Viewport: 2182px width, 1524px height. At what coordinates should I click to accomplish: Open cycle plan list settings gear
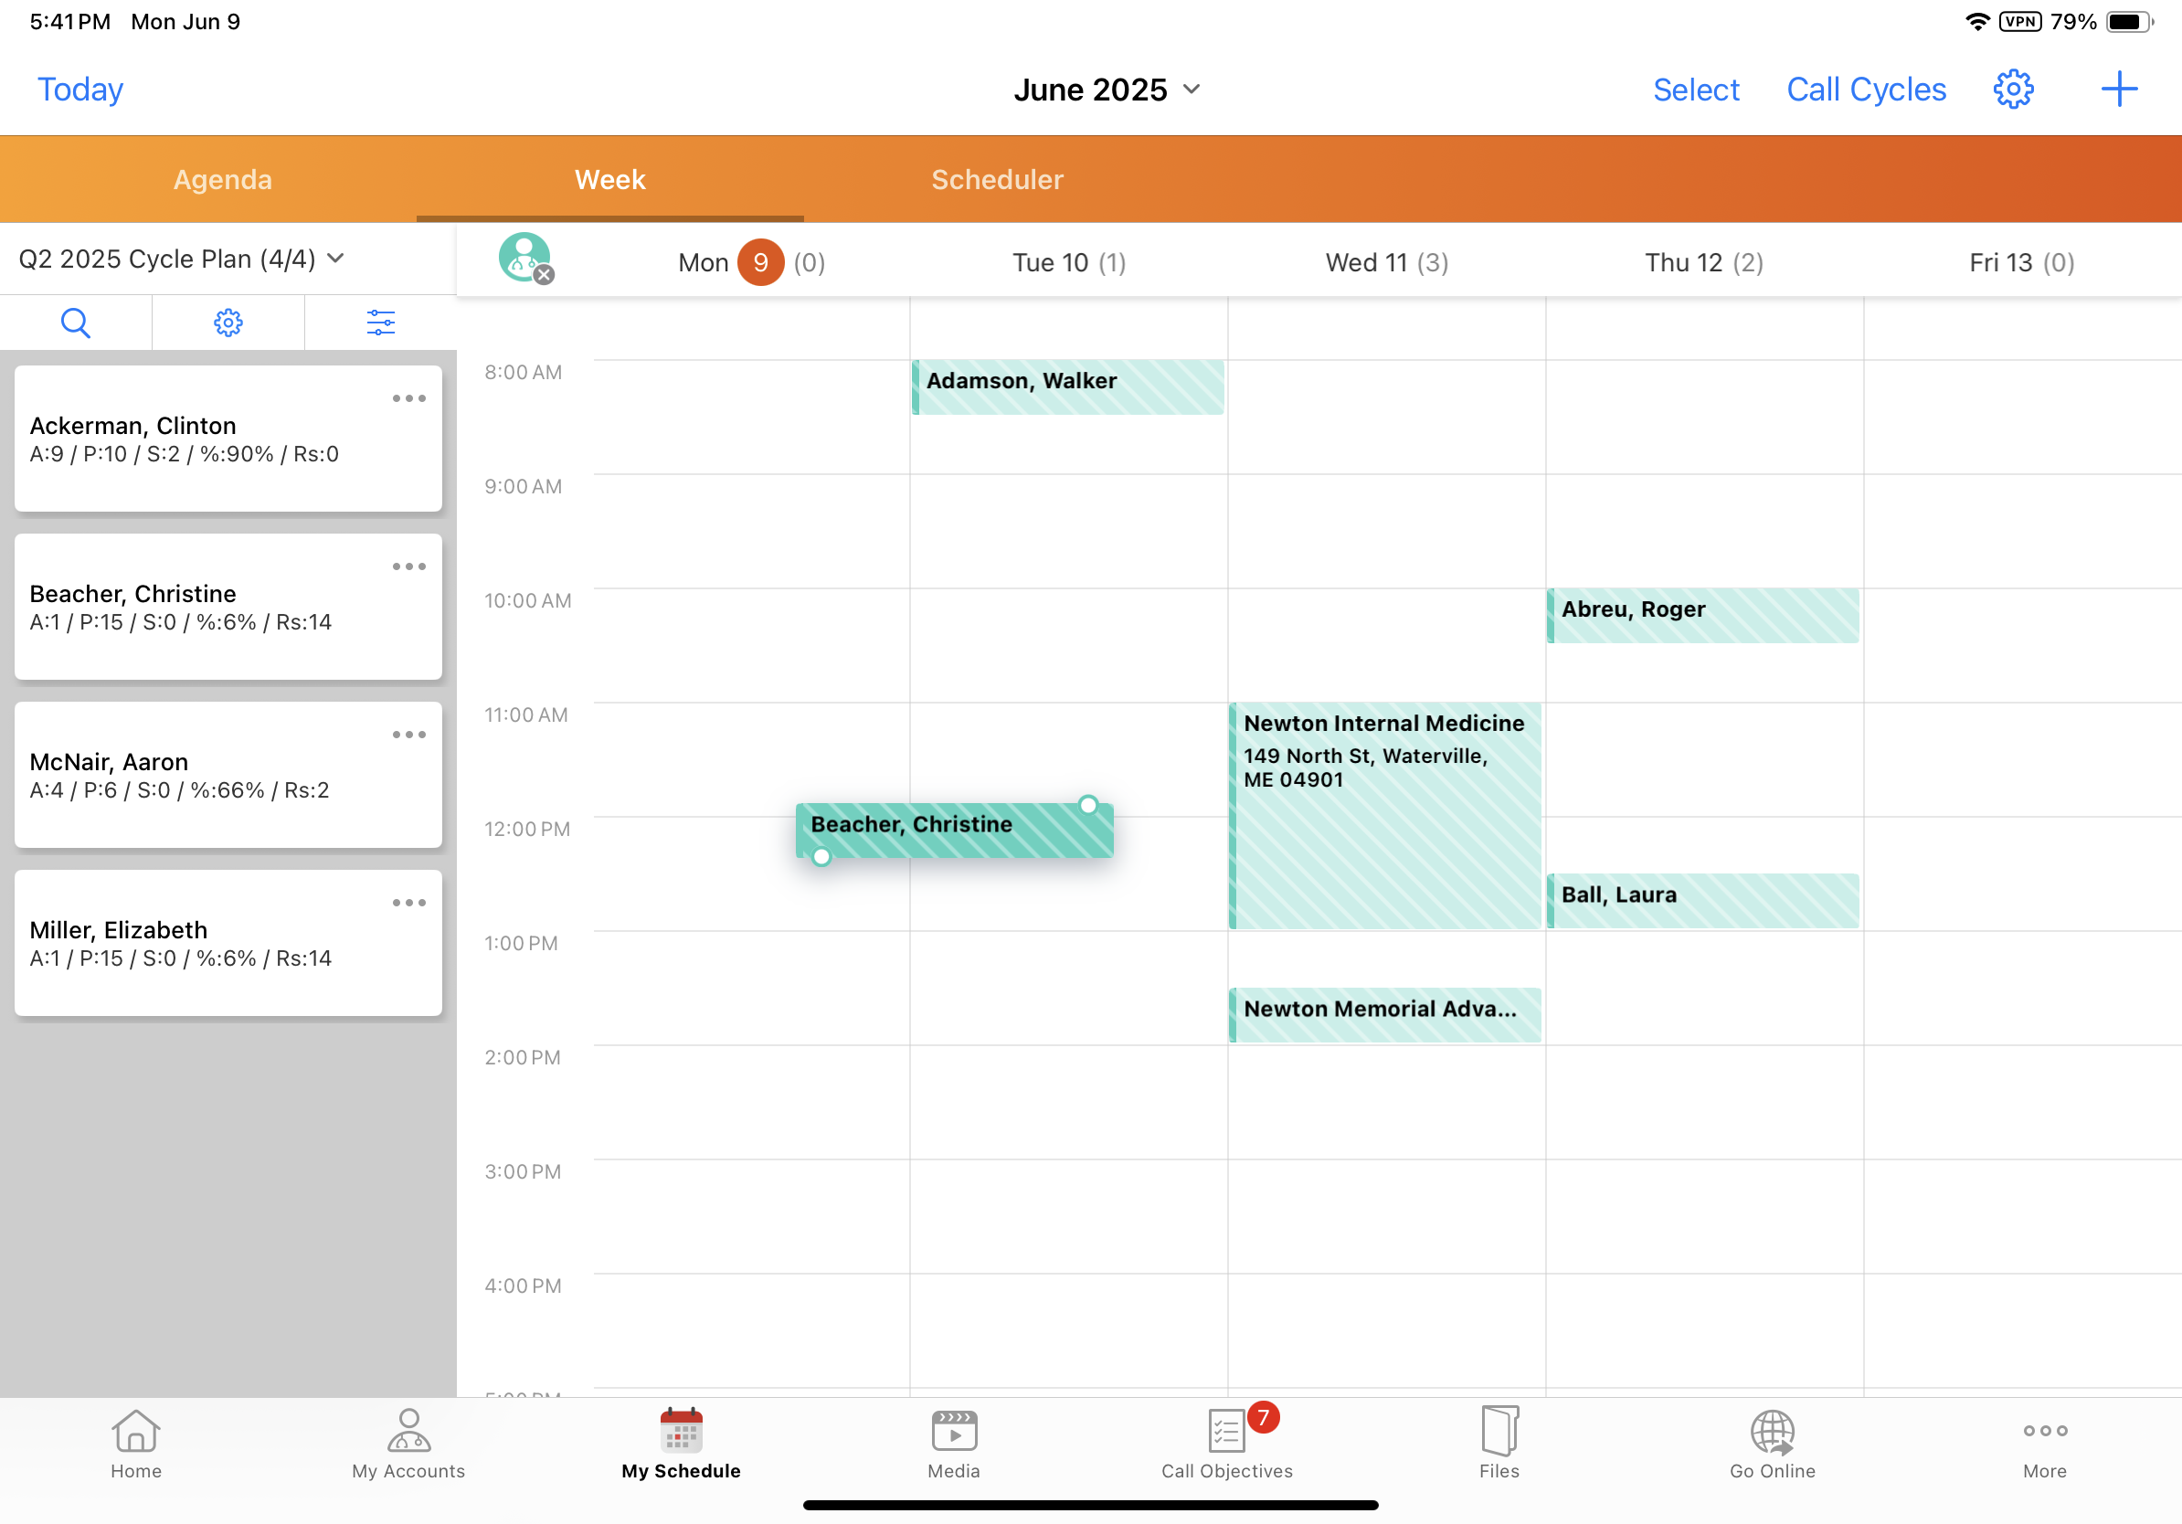228,323
